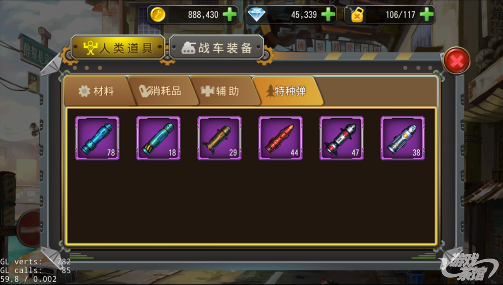Click the gold coin currency icon

[158, 15]
